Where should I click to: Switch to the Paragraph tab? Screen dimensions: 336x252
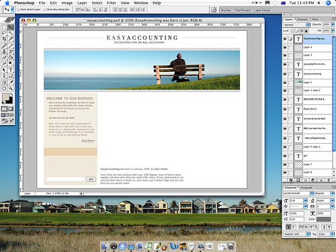point(306,187)
